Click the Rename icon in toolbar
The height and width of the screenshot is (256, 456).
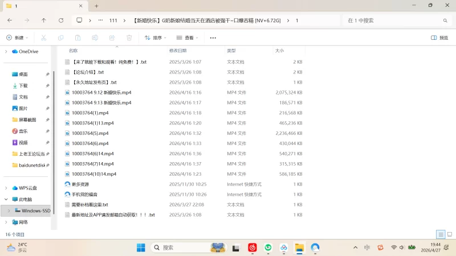point(95,38)
